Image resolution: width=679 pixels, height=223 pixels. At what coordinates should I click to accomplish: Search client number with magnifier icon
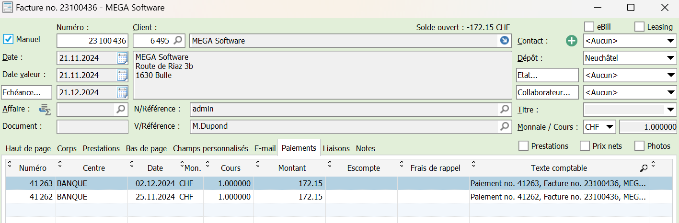point(178,41)
